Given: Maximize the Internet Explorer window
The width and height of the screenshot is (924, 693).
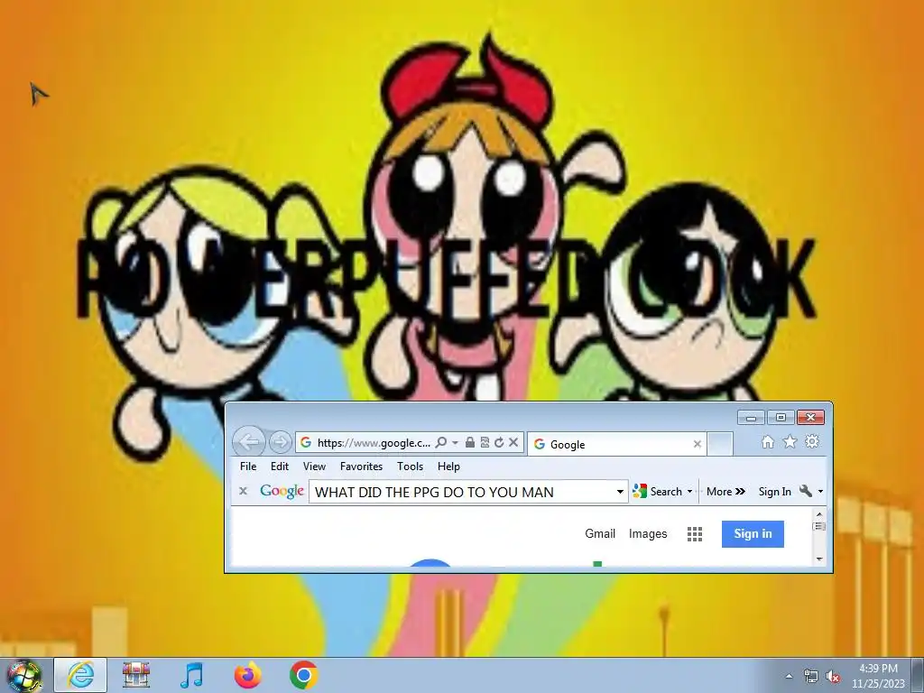Looking at the screenshot, I should 781,417.
